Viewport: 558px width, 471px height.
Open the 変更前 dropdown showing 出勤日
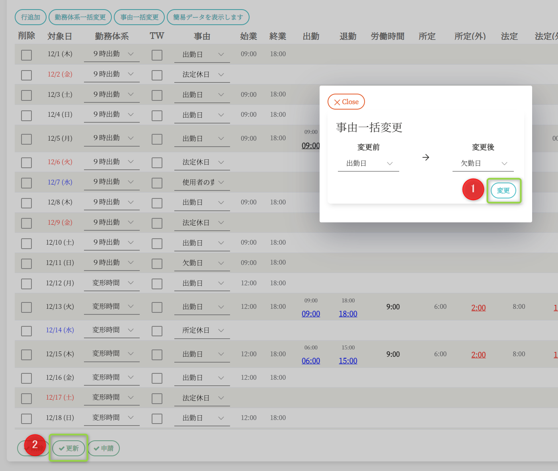pyautogui.click(x=369, y=163)
